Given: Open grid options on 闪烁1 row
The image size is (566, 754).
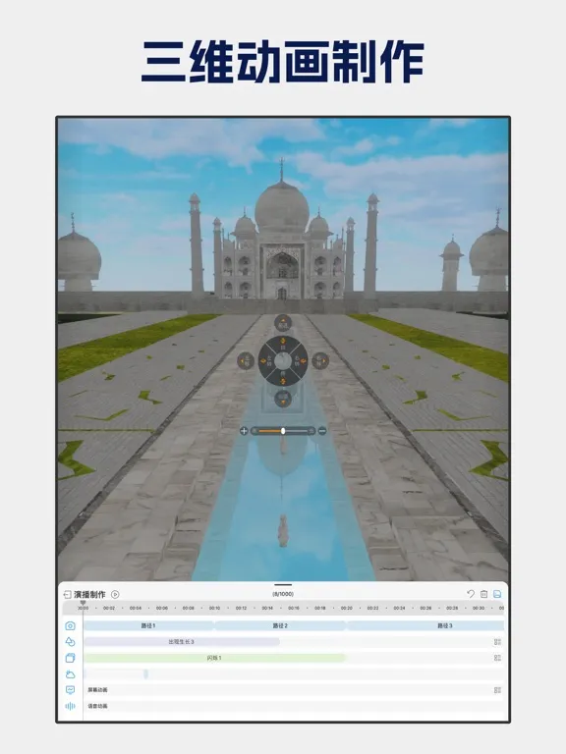Looking at the screenshot, I should tap(497, 658).
